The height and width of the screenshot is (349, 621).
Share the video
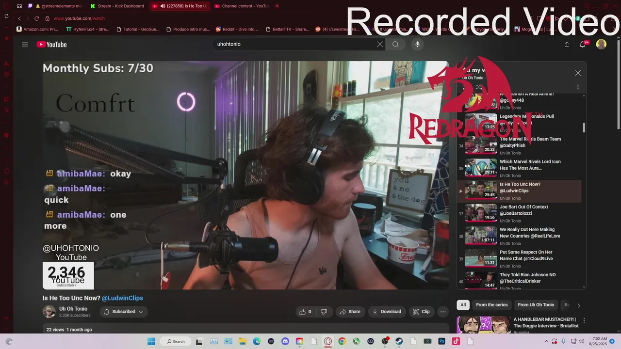pos(350,312)
